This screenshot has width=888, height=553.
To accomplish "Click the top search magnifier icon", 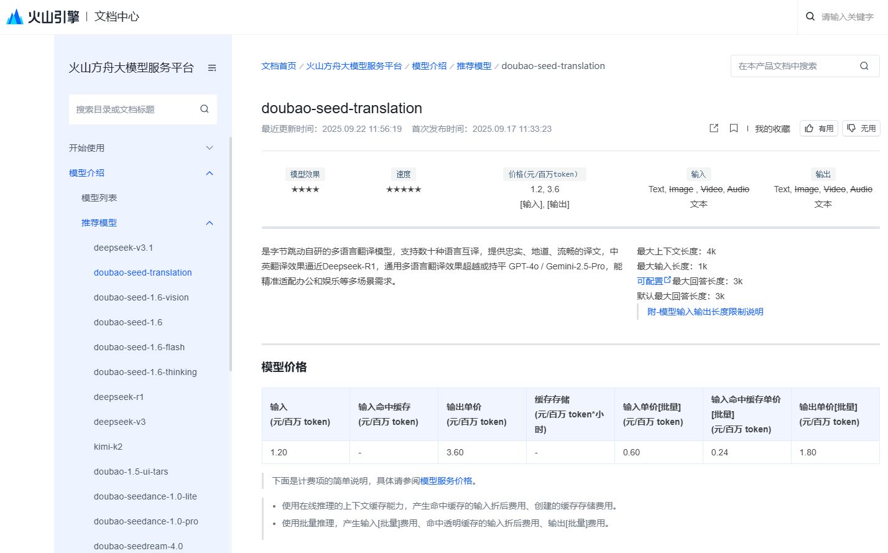I will [x=810, y=17].
